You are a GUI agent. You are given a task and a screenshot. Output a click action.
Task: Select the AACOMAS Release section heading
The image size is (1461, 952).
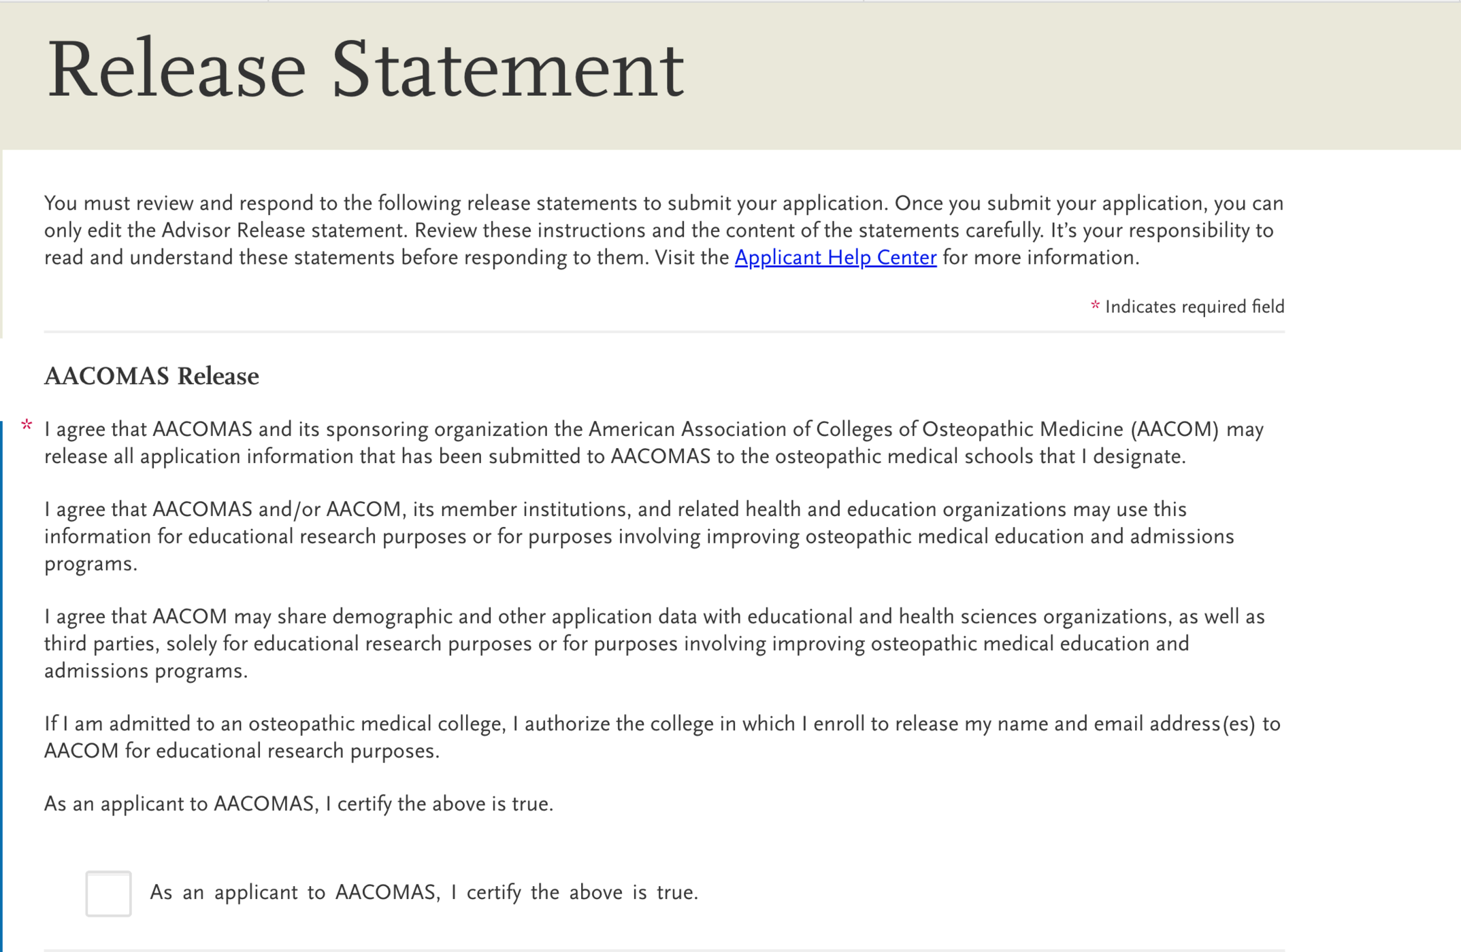pos(151,376)
